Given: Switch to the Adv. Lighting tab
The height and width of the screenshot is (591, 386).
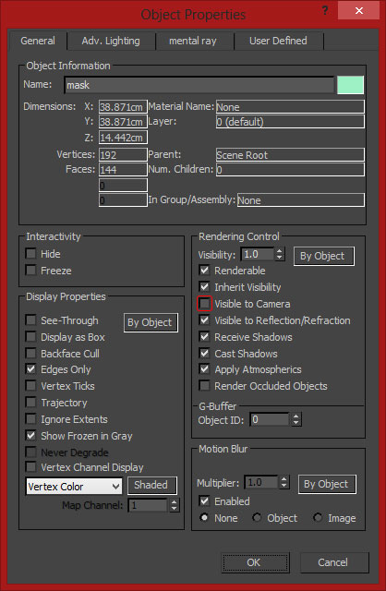Looking at the screenshot, I should (111, 41).
